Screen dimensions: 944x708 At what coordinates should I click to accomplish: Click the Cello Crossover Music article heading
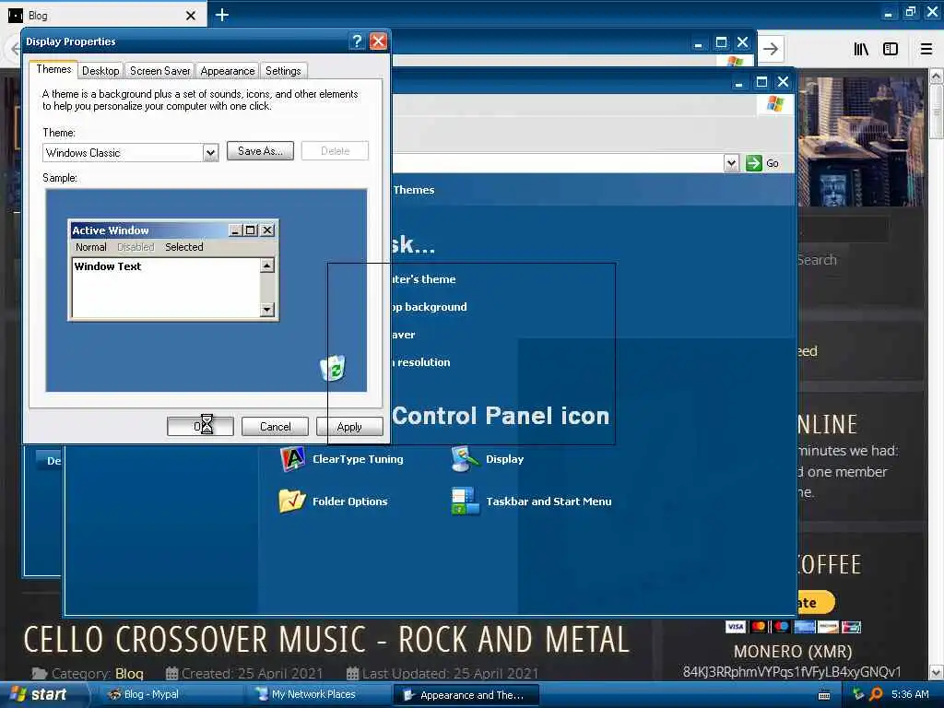click(327, 640)
